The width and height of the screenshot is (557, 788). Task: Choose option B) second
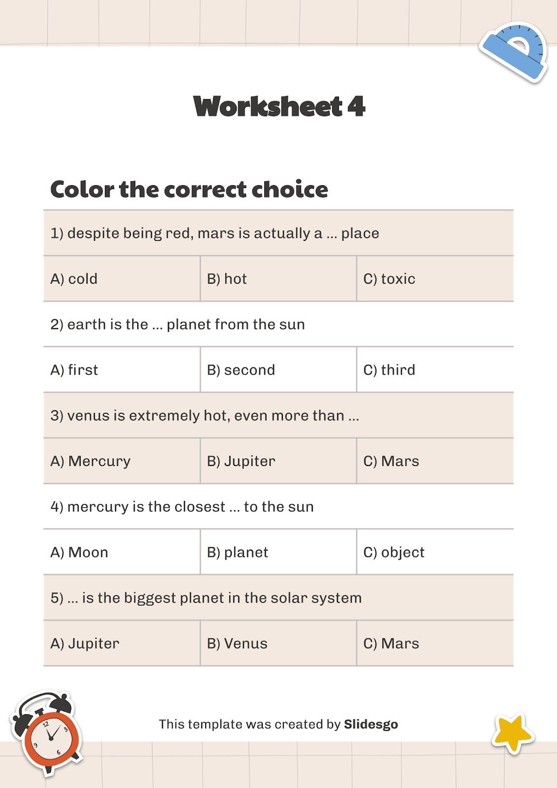[x=241, y=370]
